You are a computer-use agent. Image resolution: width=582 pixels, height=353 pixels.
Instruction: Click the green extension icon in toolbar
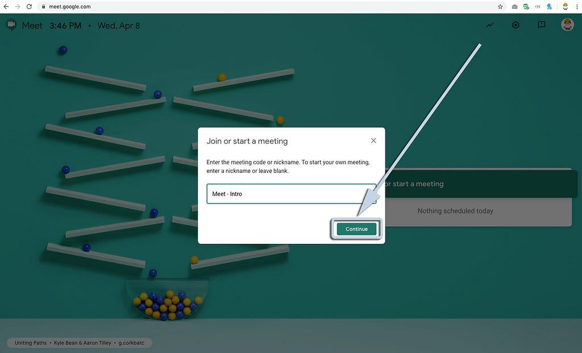[x=526, y=7]
